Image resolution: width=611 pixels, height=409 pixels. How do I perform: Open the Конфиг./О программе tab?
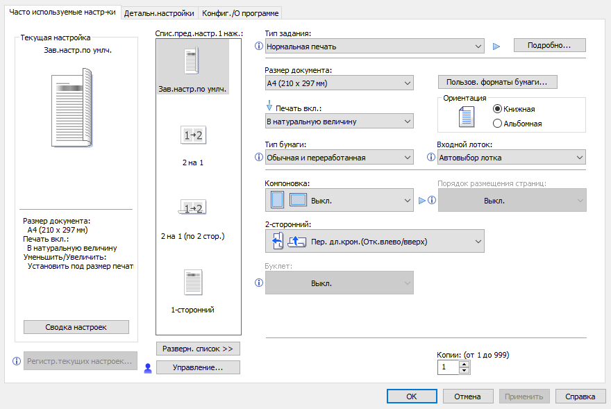click(240, 12)
